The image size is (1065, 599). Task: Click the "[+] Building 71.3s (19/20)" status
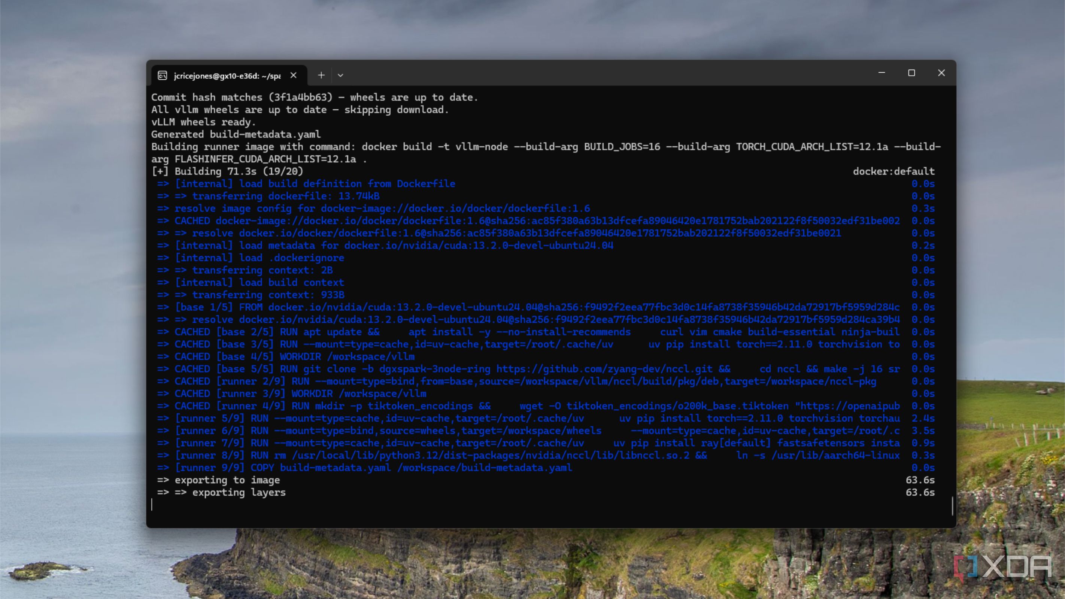(x=227, y=171)
